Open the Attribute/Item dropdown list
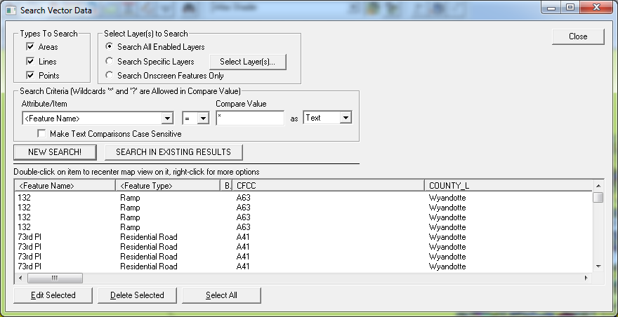 [x=167, y=119]
